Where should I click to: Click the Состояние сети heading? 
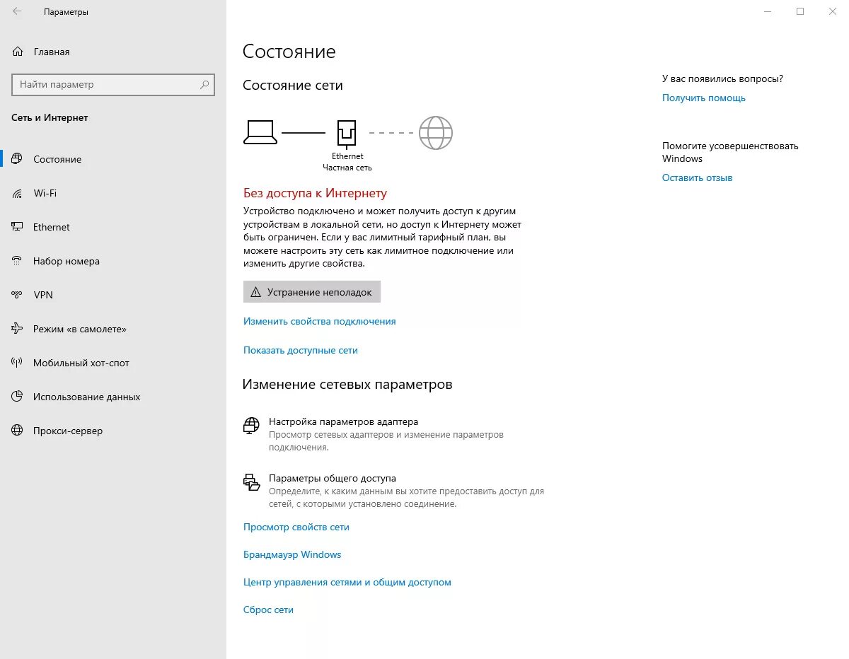293,85
